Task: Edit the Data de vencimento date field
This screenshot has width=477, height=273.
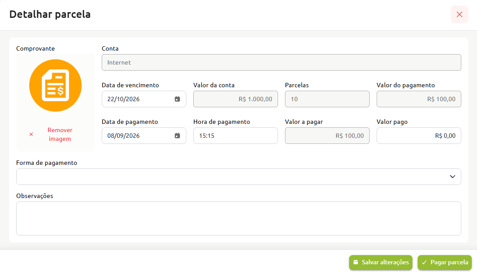Action: tap(144, 99)
